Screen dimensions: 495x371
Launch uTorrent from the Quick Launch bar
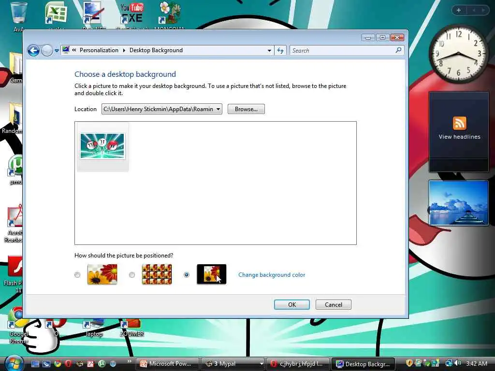click(102, 364)
